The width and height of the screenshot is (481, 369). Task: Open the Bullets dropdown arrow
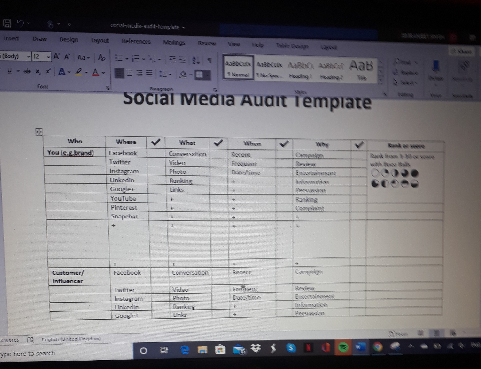[127, 58]
